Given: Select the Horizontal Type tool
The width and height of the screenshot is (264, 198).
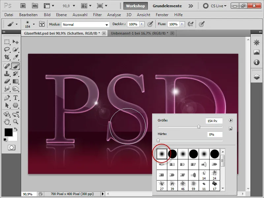Looking at the screenshot, I should coord(16,98).
